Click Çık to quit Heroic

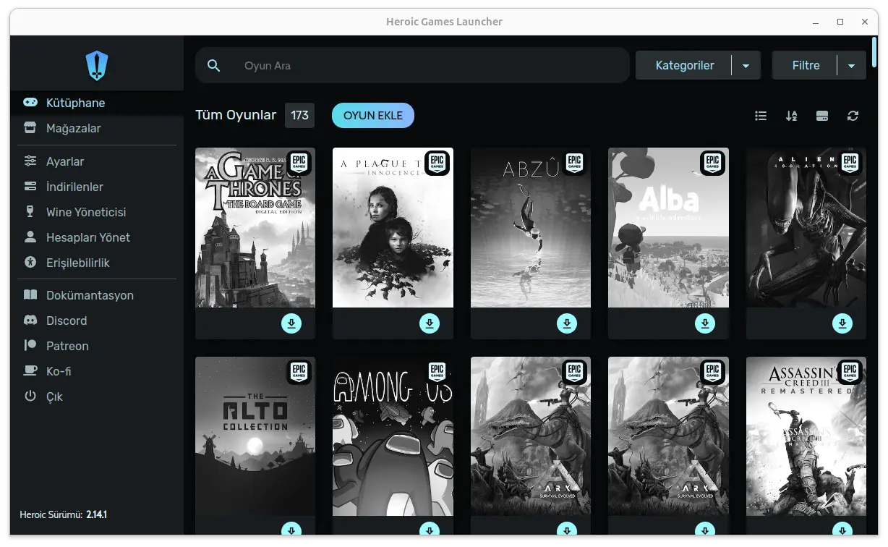click(97, 397)
